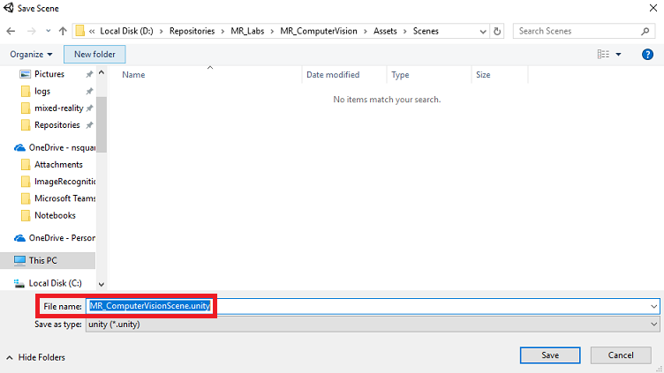Image resolution: width=664 pixels, height=373 pixels.
Task: Click the Pictures library icon
Action: (26, 74)
